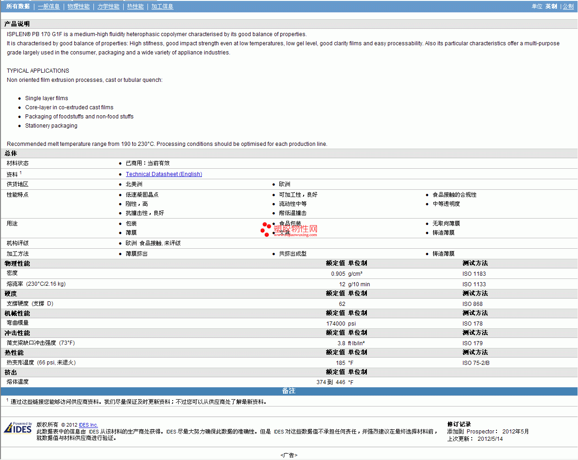Click the 修订记录 heading in footer

click(459, 424)
